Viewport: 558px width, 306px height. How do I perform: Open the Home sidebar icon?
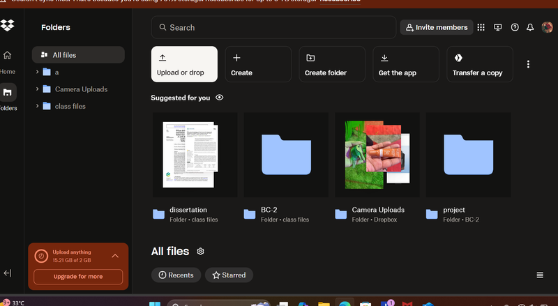[8, 56]
